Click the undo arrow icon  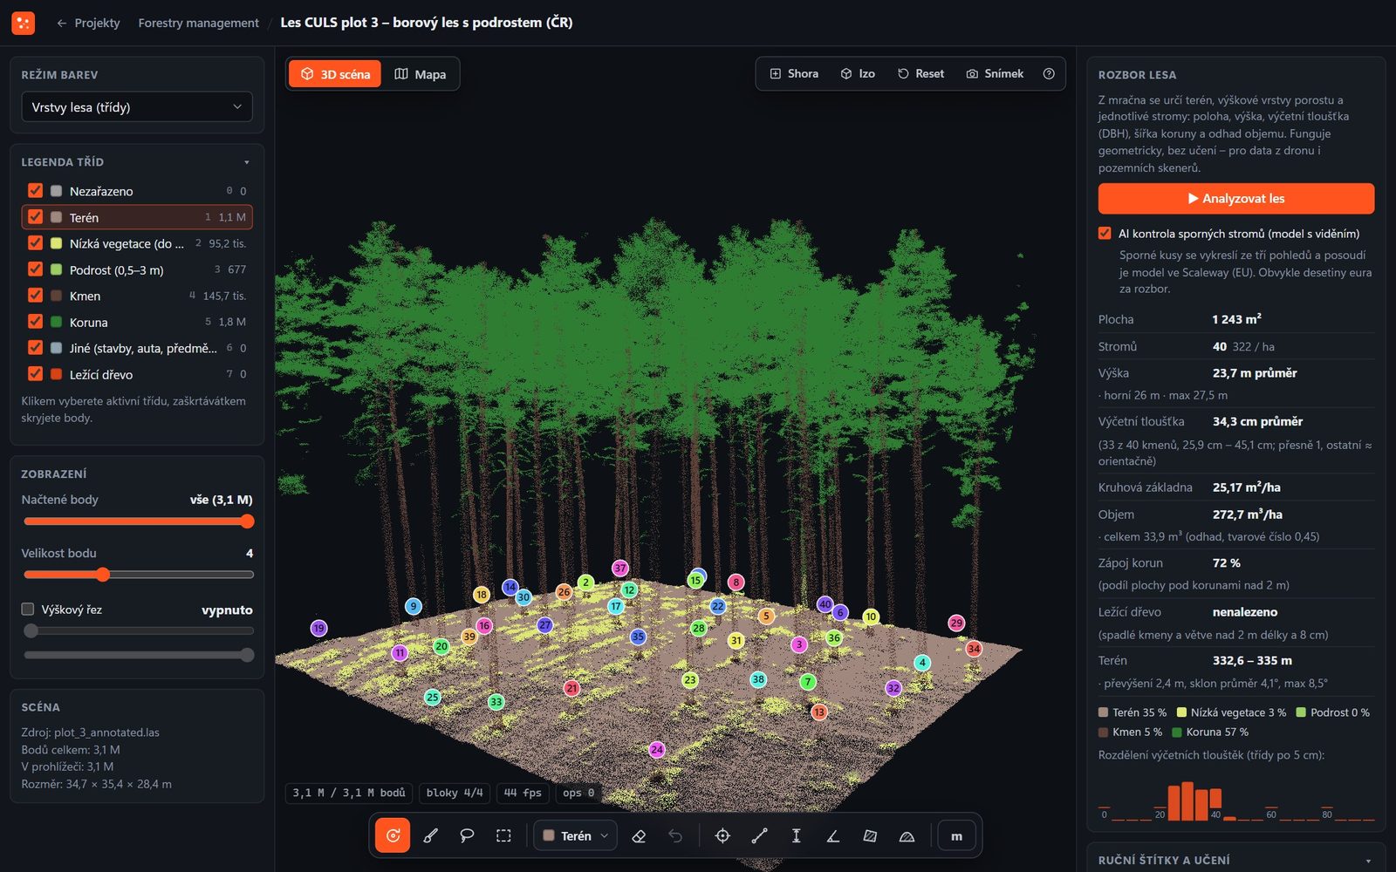tap(675, 835)
